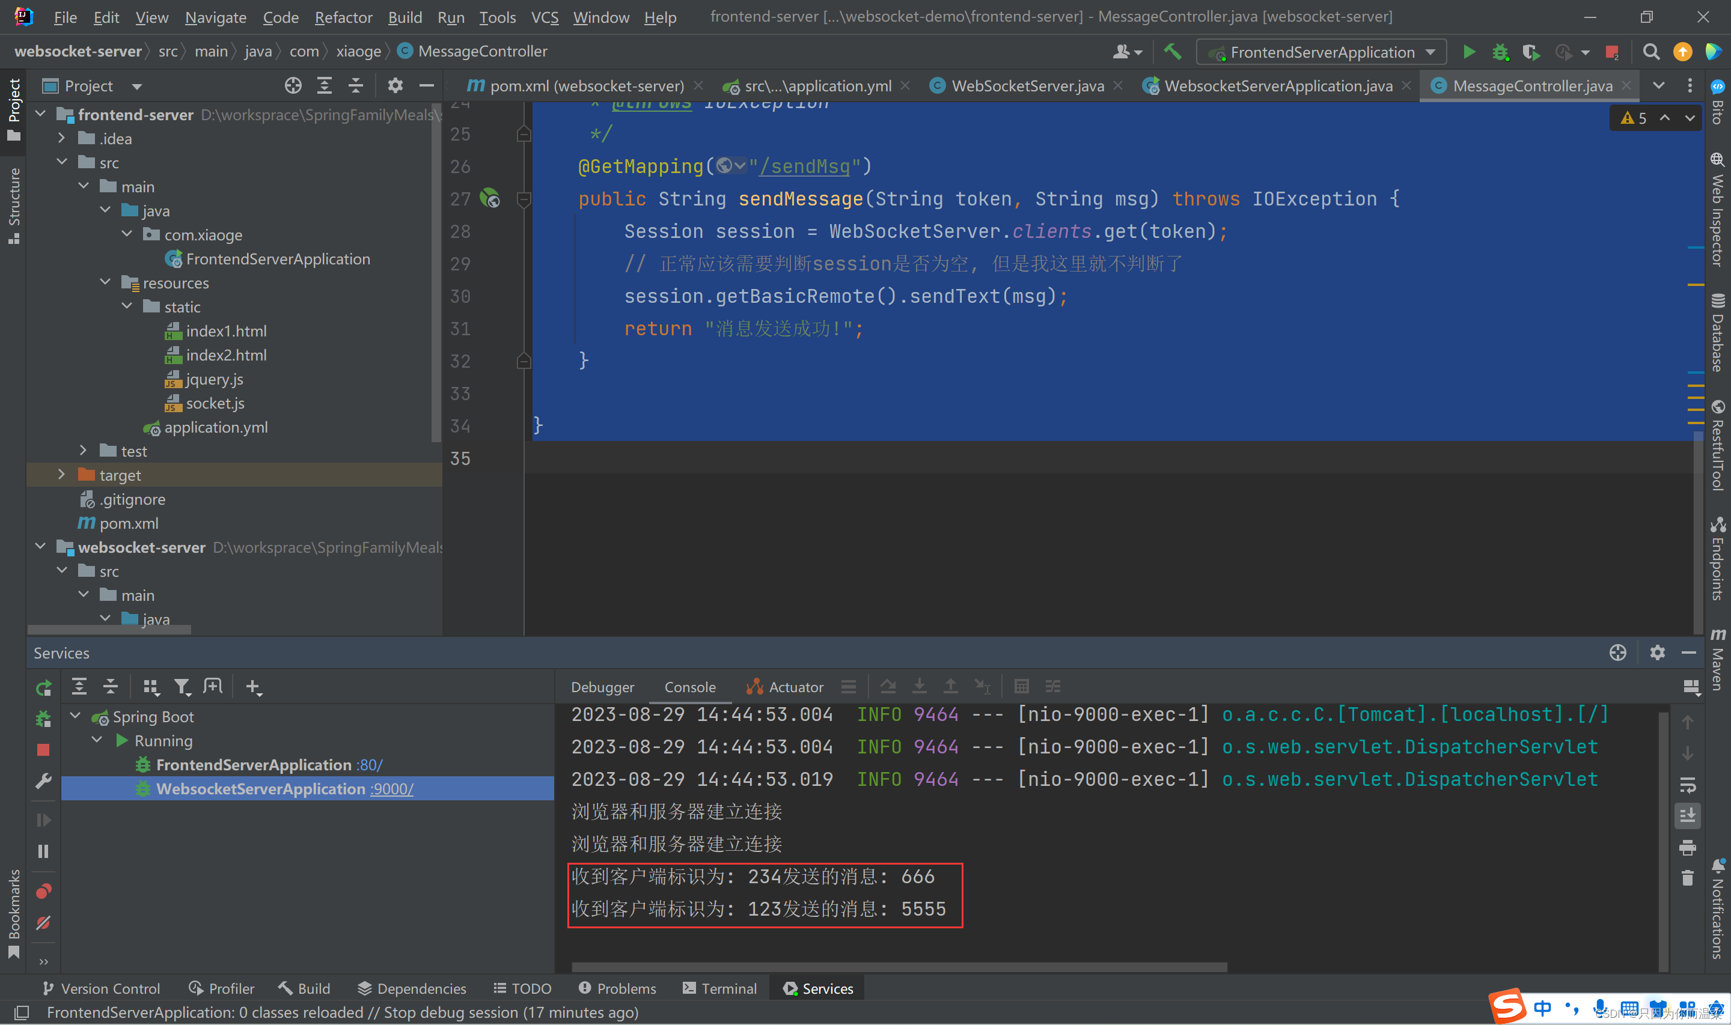Group services by icon in Services toolbar
Image resolution: width=1731 pixels, height=1025 pixels.
pyautogui.click(x=151, y=687)
